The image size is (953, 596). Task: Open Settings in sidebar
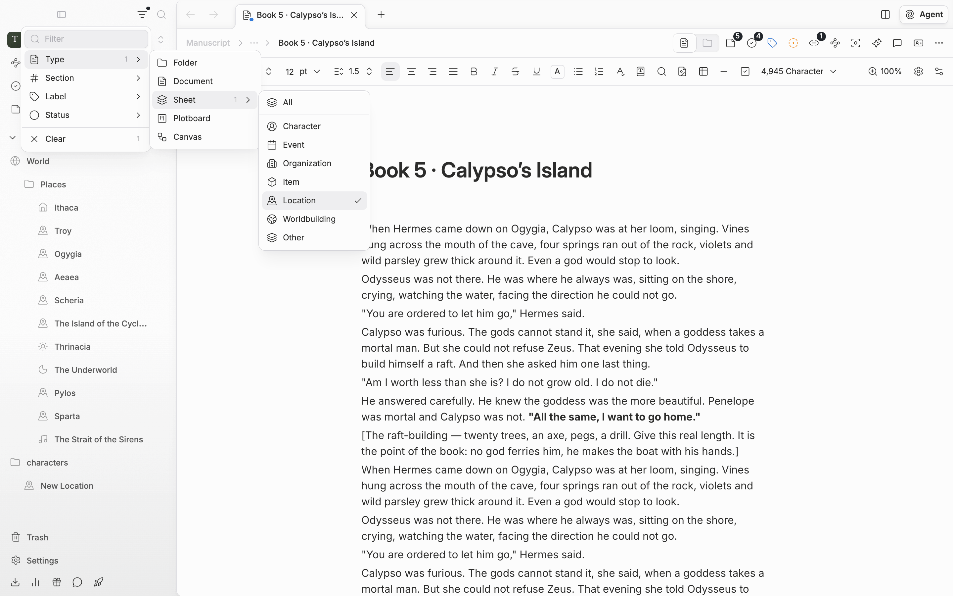(x=42, y=561)
